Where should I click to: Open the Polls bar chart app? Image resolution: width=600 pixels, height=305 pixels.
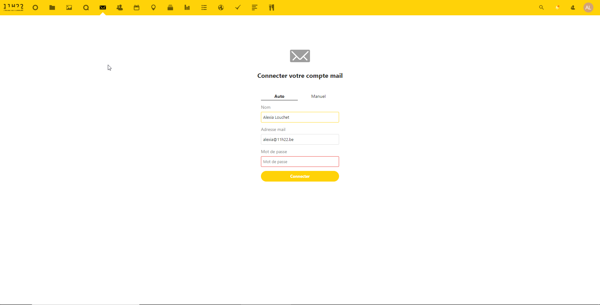tap(187, 8)
